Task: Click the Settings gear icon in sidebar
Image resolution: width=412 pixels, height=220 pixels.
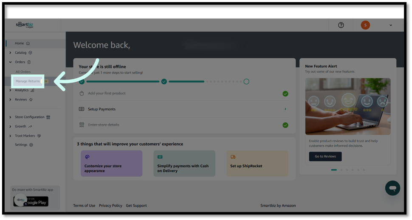Action: click(31, 145)
